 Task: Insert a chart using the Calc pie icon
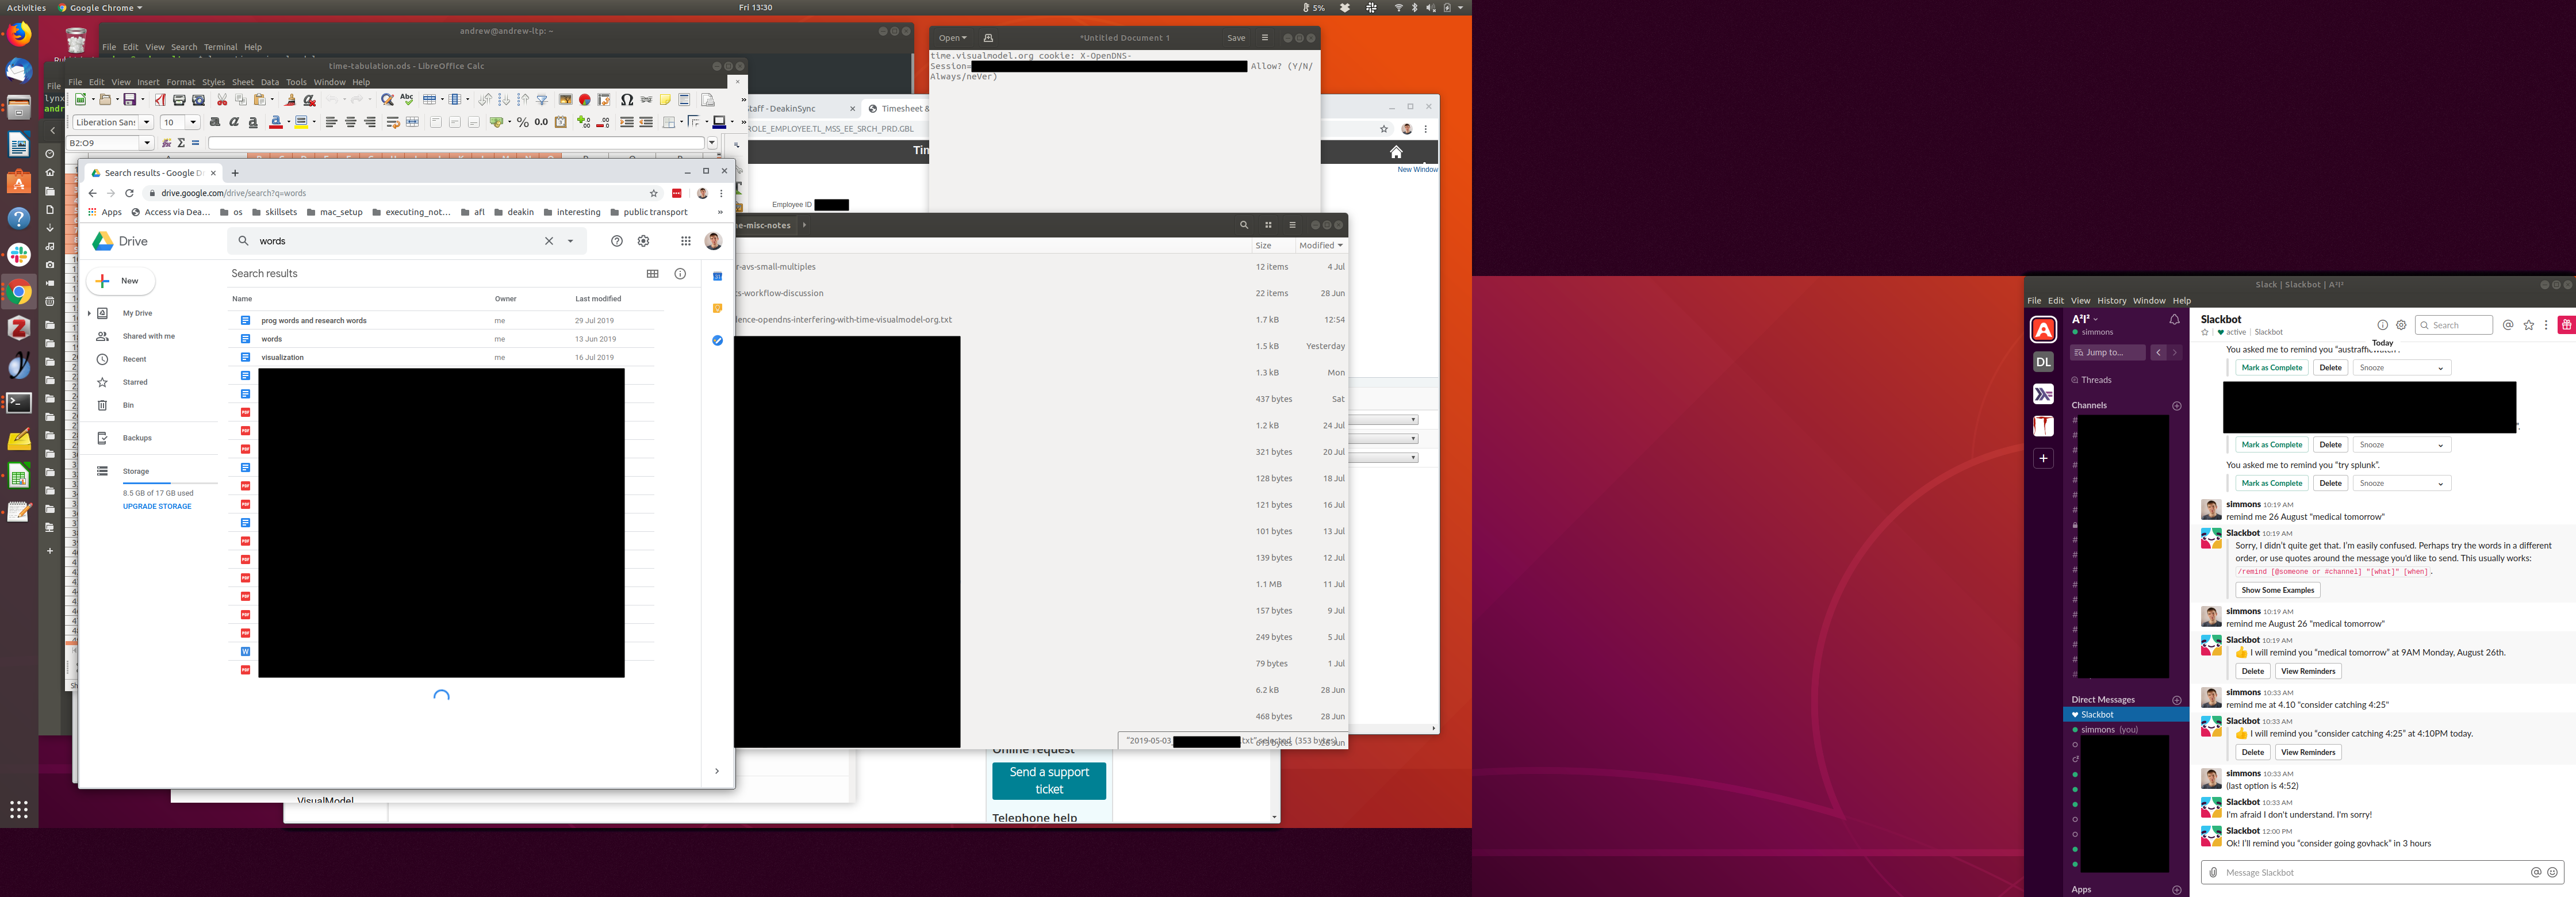pyautogui.click(x=584, y=100)
